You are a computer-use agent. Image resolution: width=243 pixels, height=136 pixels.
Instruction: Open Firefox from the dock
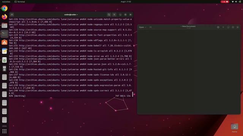click(x=4, y=17)
